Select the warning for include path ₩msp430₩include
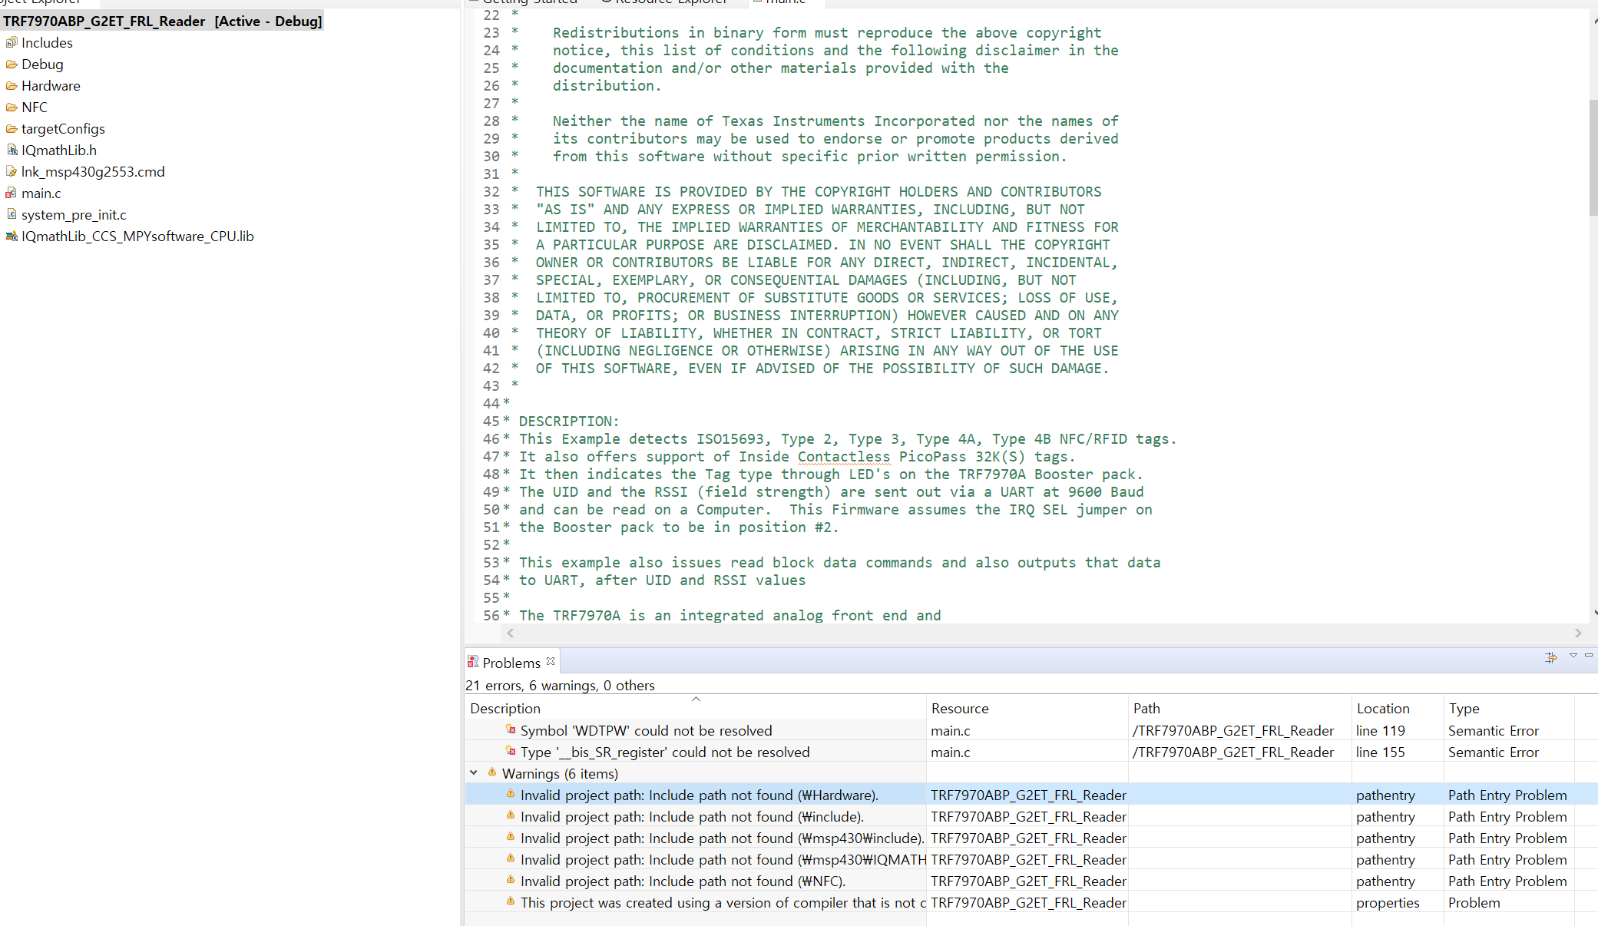Viewport: 1598px width, 926px height. pos(722,838)
